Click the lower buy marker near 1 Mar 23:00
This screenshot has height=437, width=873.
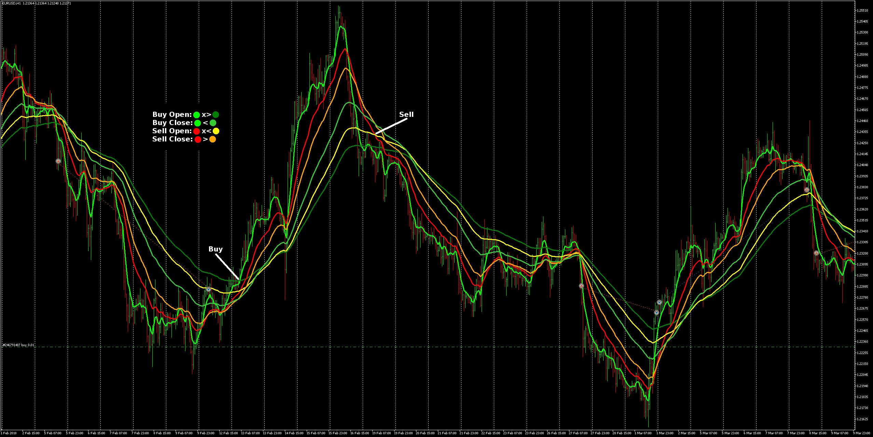pyautogui.click(x=656, y=312)
